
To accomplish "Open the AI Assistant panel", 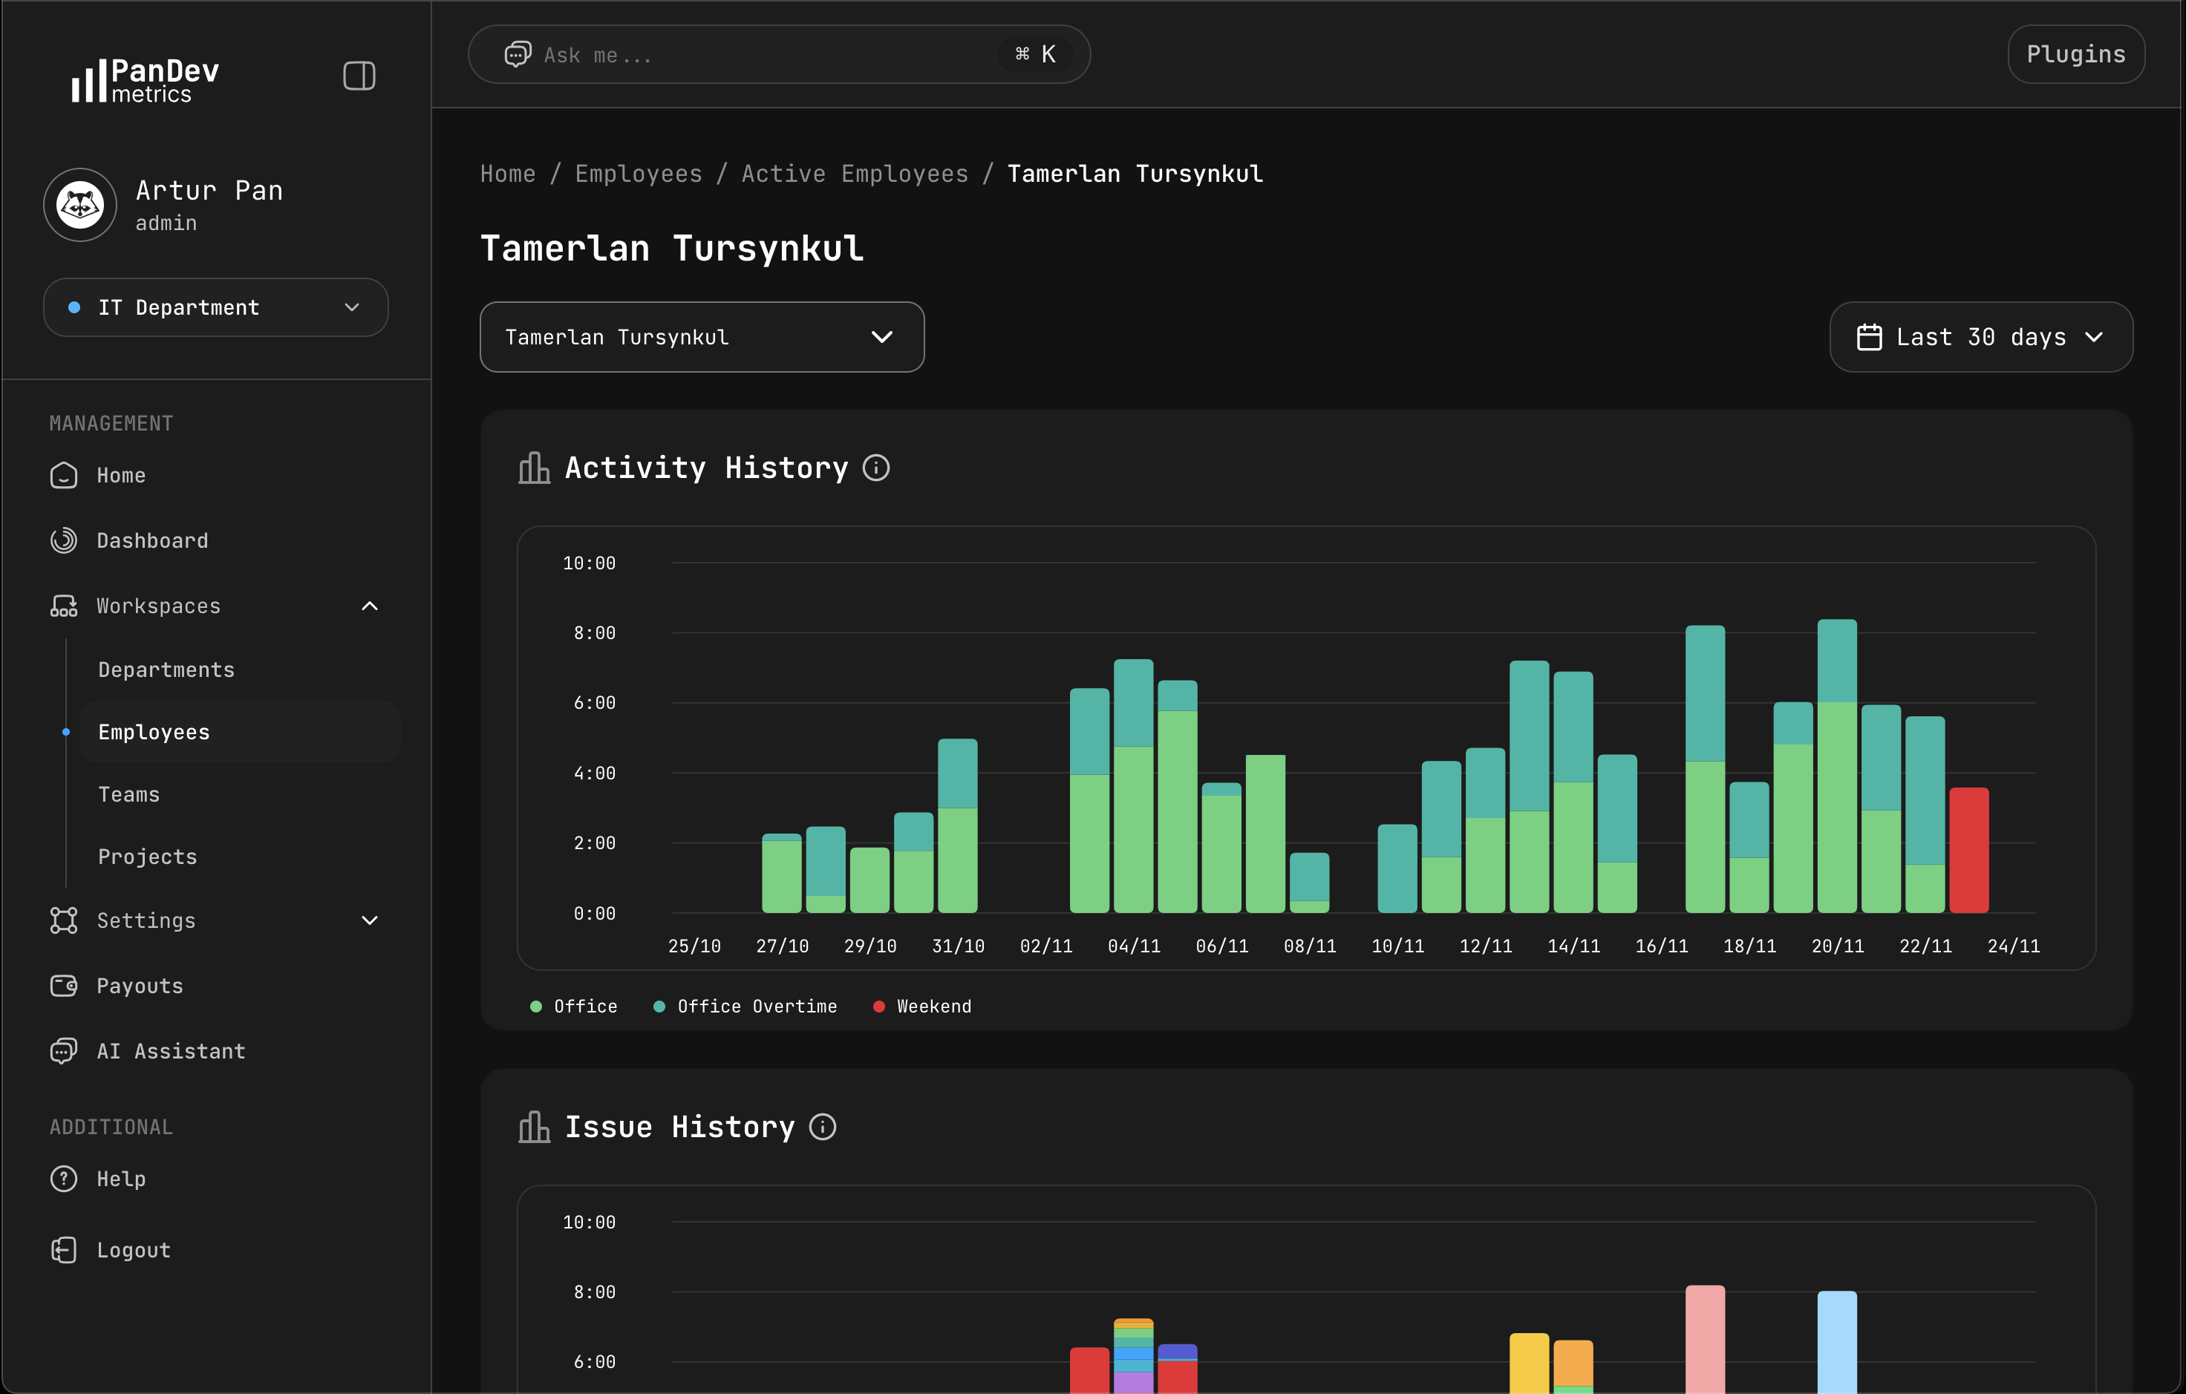I will click(x=172, y=1051).
